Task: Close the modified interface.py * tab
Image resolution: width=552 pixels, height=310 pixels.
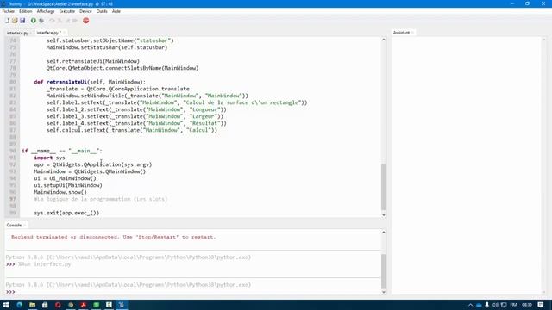Action: tap(64, 33)
